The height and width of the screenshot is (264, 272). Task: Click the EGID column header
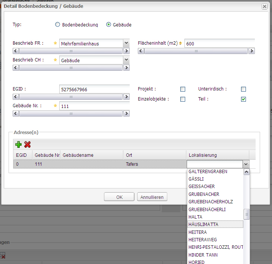pos(23,155)
